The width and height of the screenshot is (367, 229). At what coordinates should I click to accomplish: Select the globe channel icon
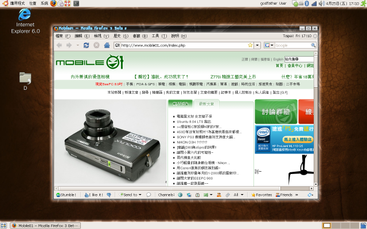(x=180, y=195)
